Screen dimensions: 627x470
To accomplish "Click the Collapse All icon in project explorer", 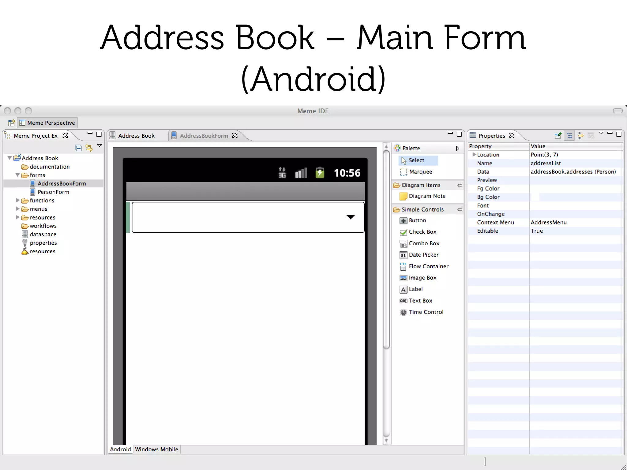I will (x=78, y=148).
